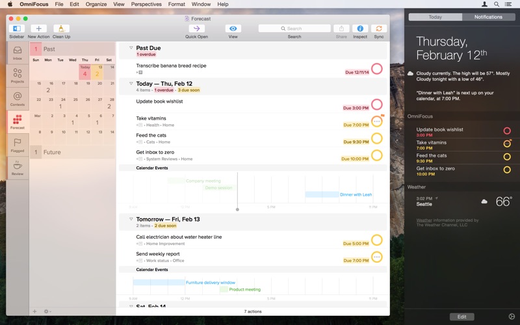The width and height of the screenshot is (520, 325).
Task: Open the Inbox perspective
Action: [18, 53]
